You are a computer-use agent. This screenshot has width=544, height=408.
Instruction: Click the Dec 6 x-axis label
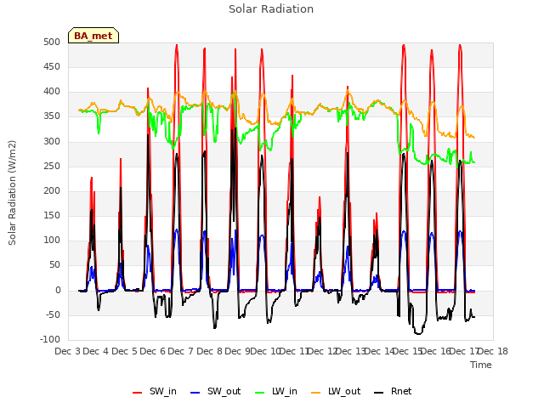pyautogui.click(x=152, y=351)
